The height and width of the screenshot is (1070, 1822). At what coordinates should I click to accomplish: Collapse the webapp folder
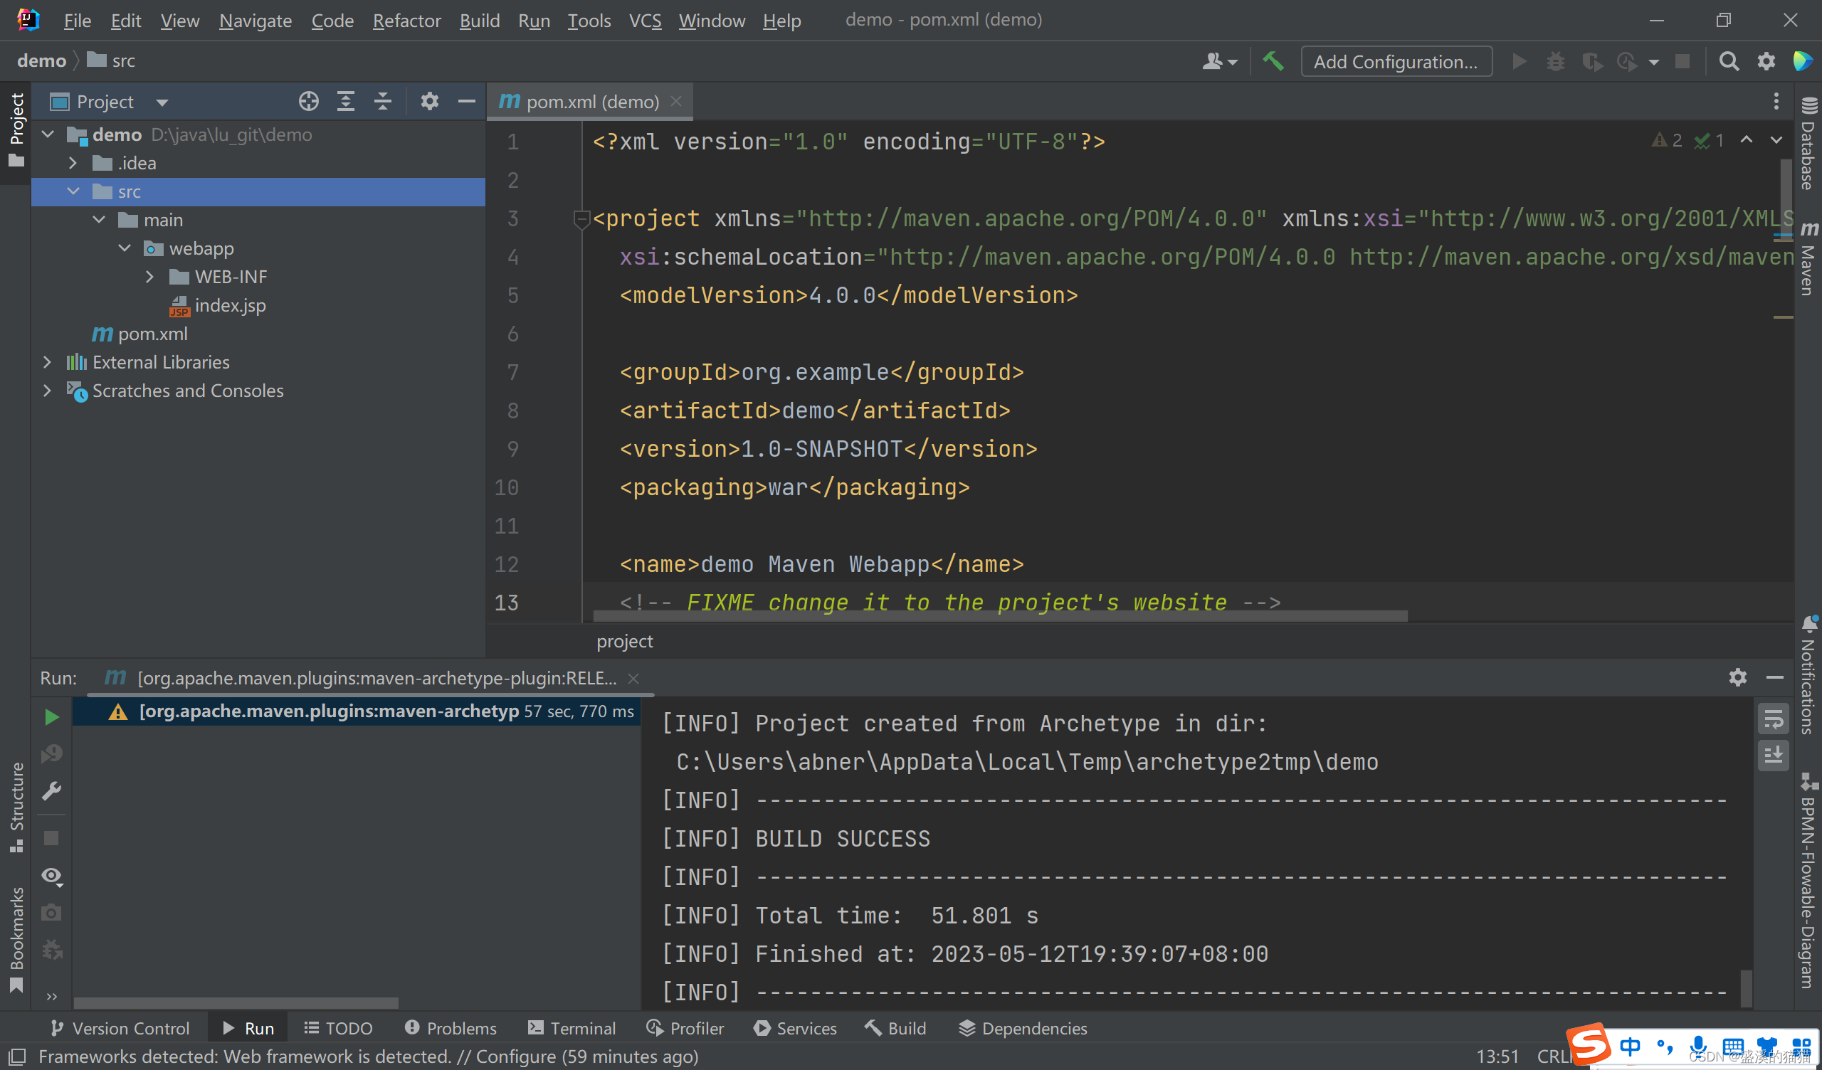coord(125,248)
